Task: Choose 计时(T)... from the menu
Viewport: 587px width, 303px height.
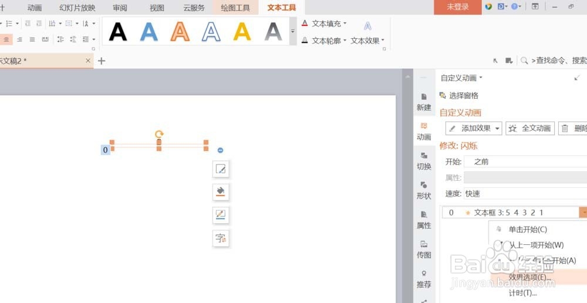Action: (x=522, y=292)
